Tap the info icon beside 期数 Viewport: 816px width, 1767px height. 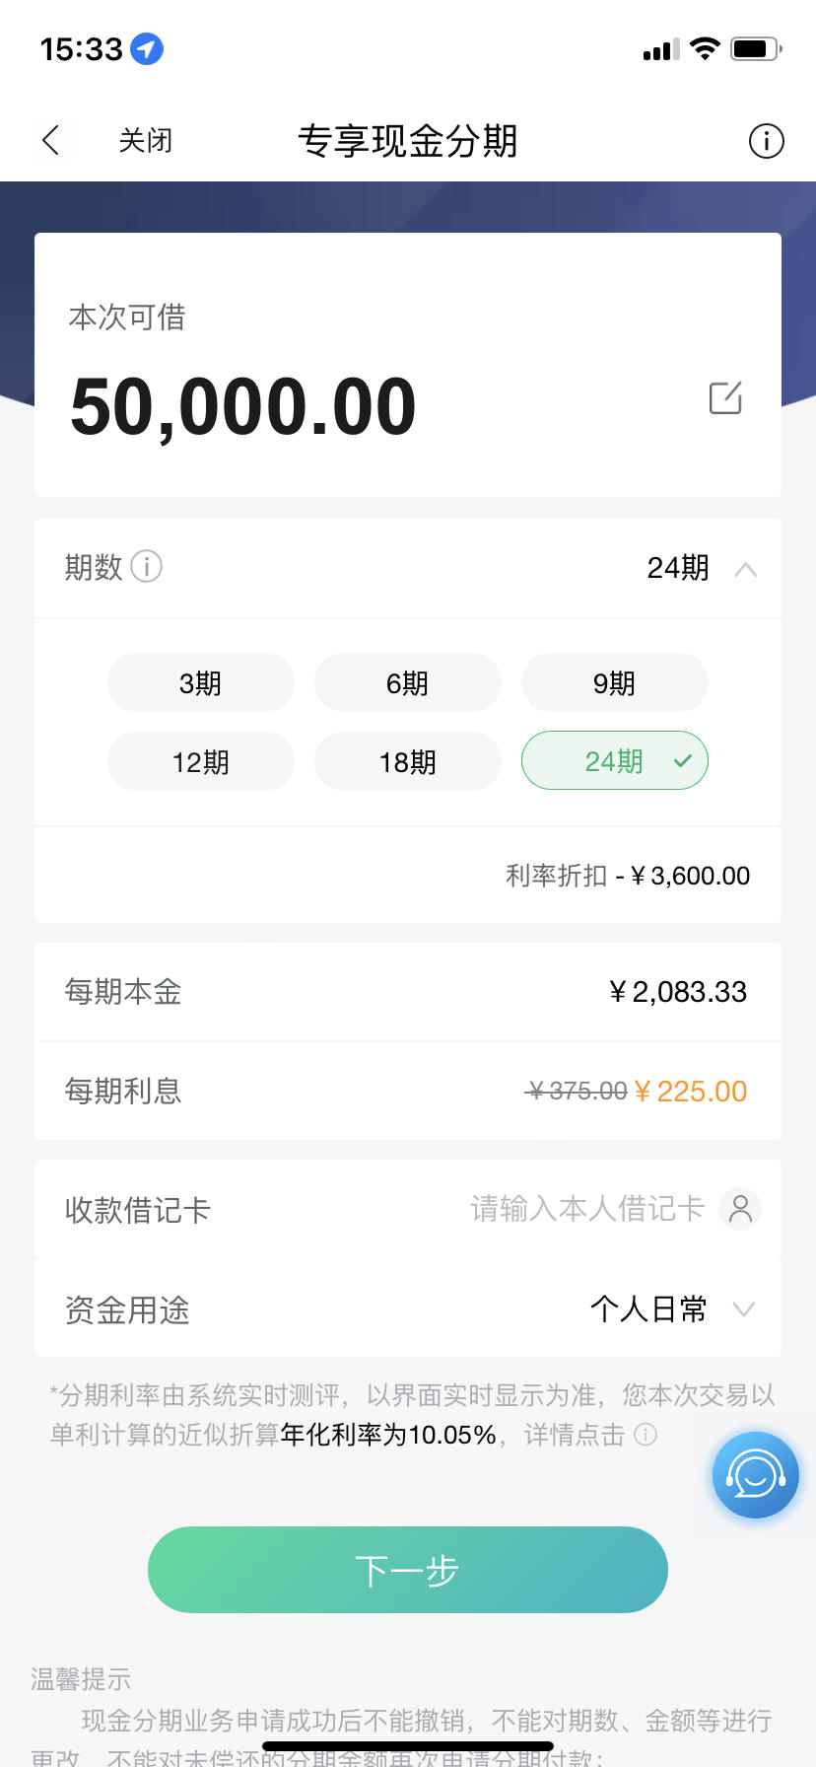tap(146, 566)
